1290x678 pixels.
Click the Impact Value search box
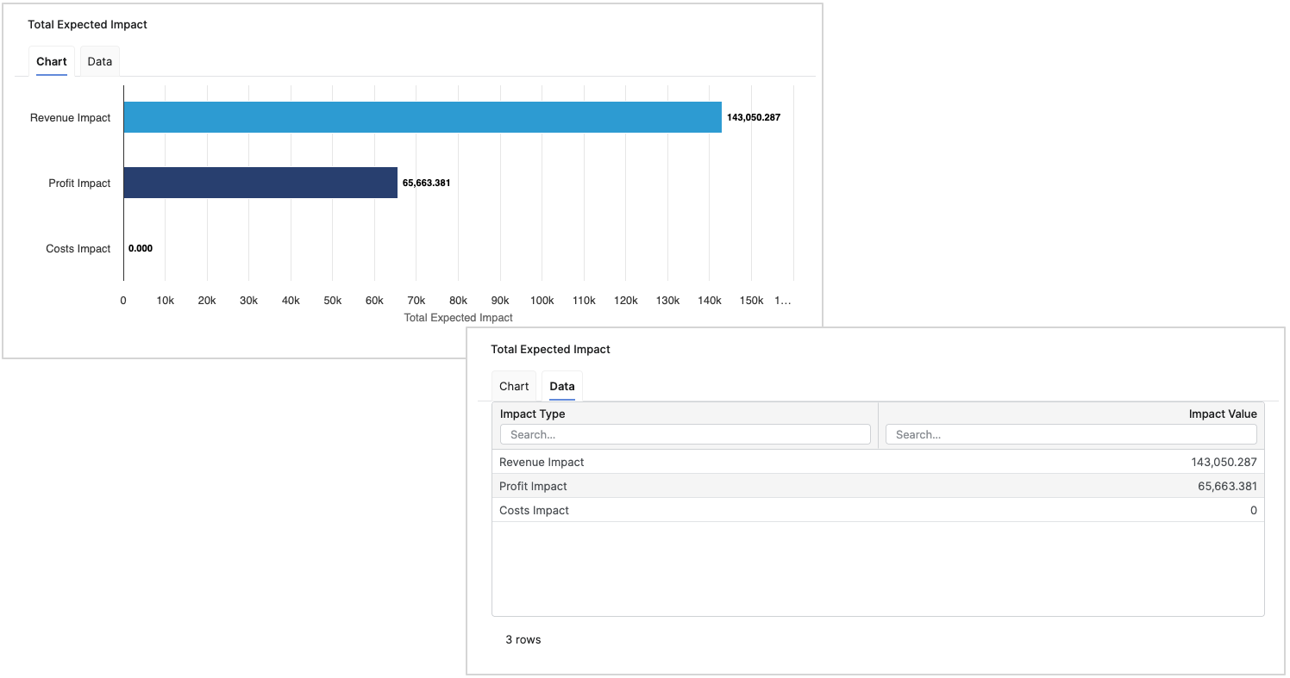1070,435
